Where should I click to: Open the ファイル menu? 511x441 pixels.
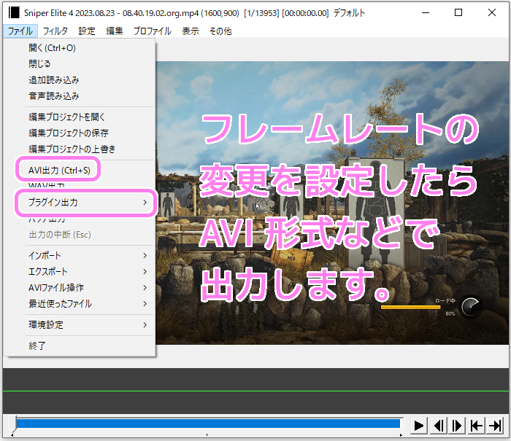coord(20,31)
